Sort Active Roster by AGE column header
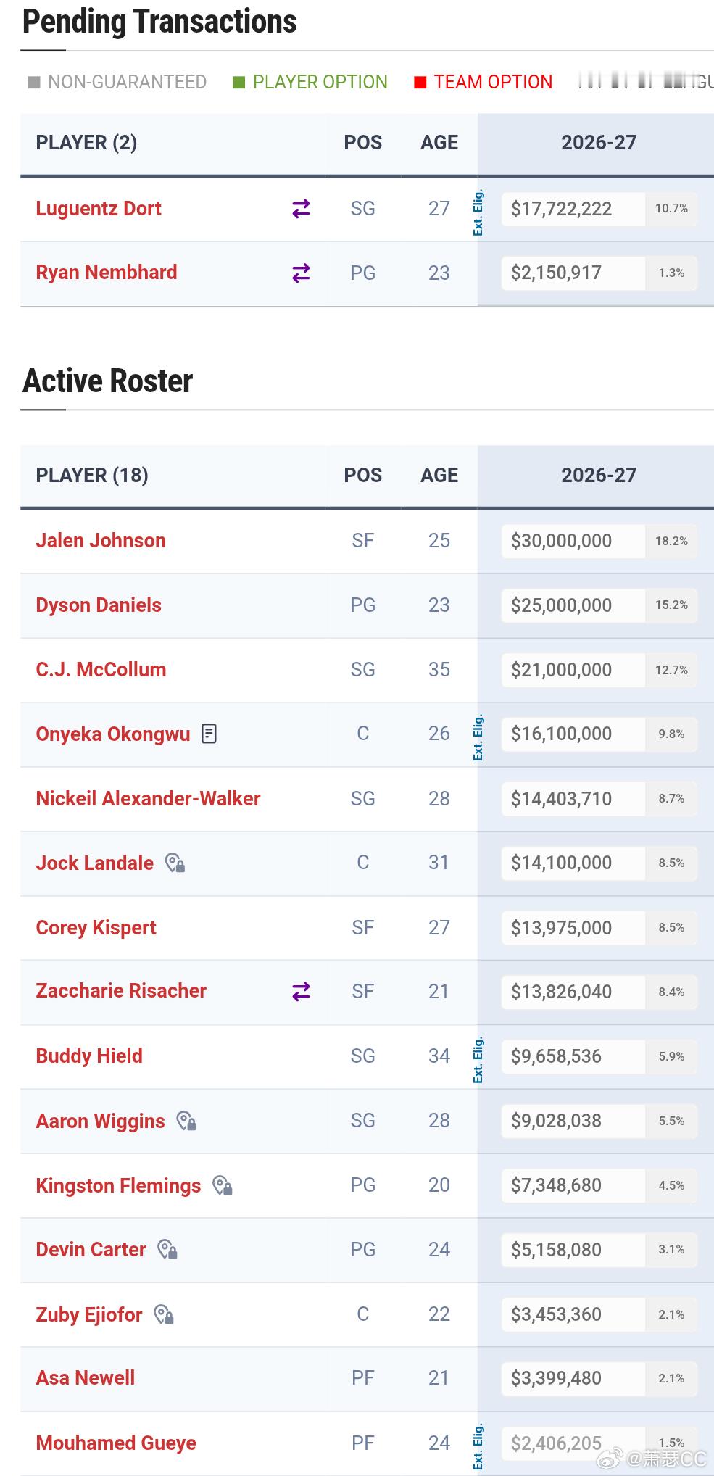 439,476
